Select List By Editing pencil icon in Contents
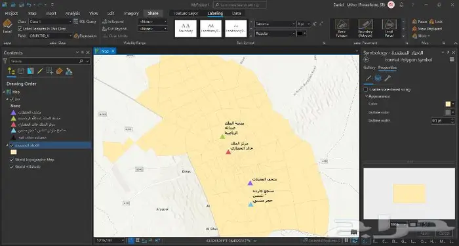 (x=40, y=71)
